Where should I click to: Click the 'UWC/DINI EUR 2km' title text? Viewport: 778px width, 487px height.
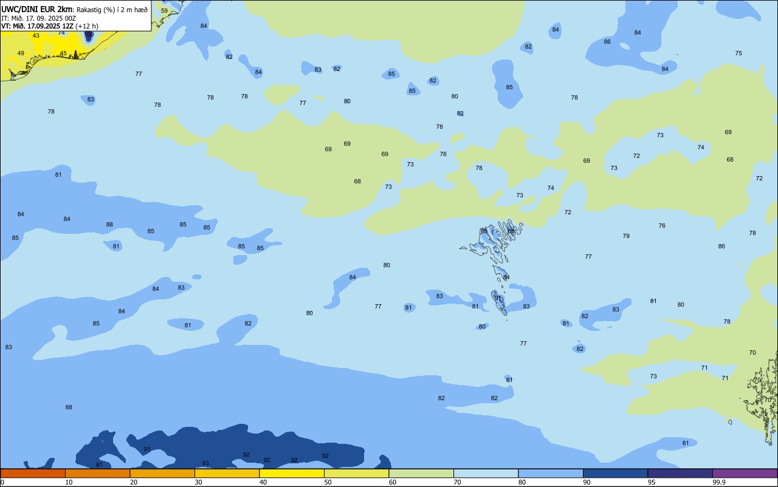[36, 9]
